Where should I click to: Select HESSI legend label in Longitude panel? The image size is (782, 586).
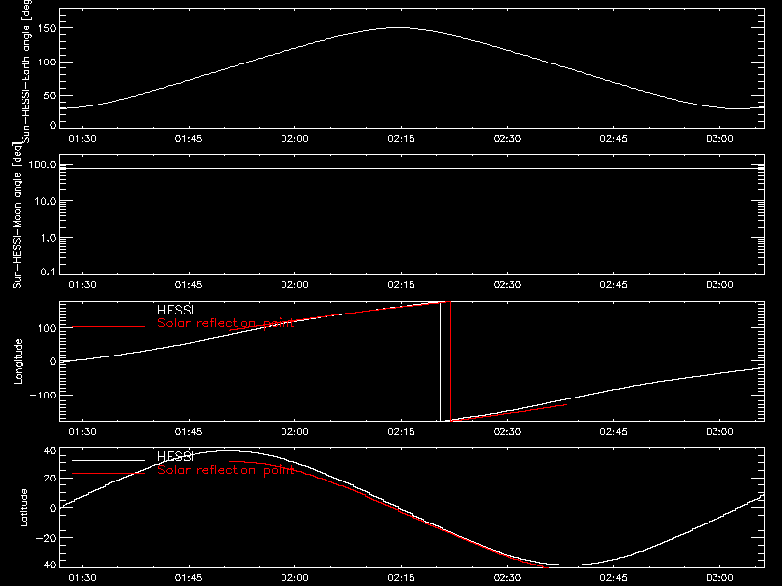175,310
